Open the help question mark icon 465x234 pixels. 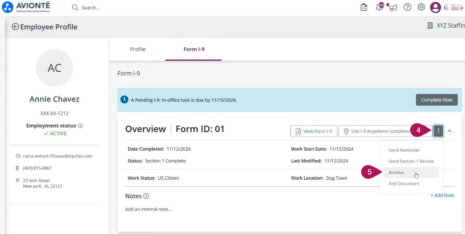(407, 7)
